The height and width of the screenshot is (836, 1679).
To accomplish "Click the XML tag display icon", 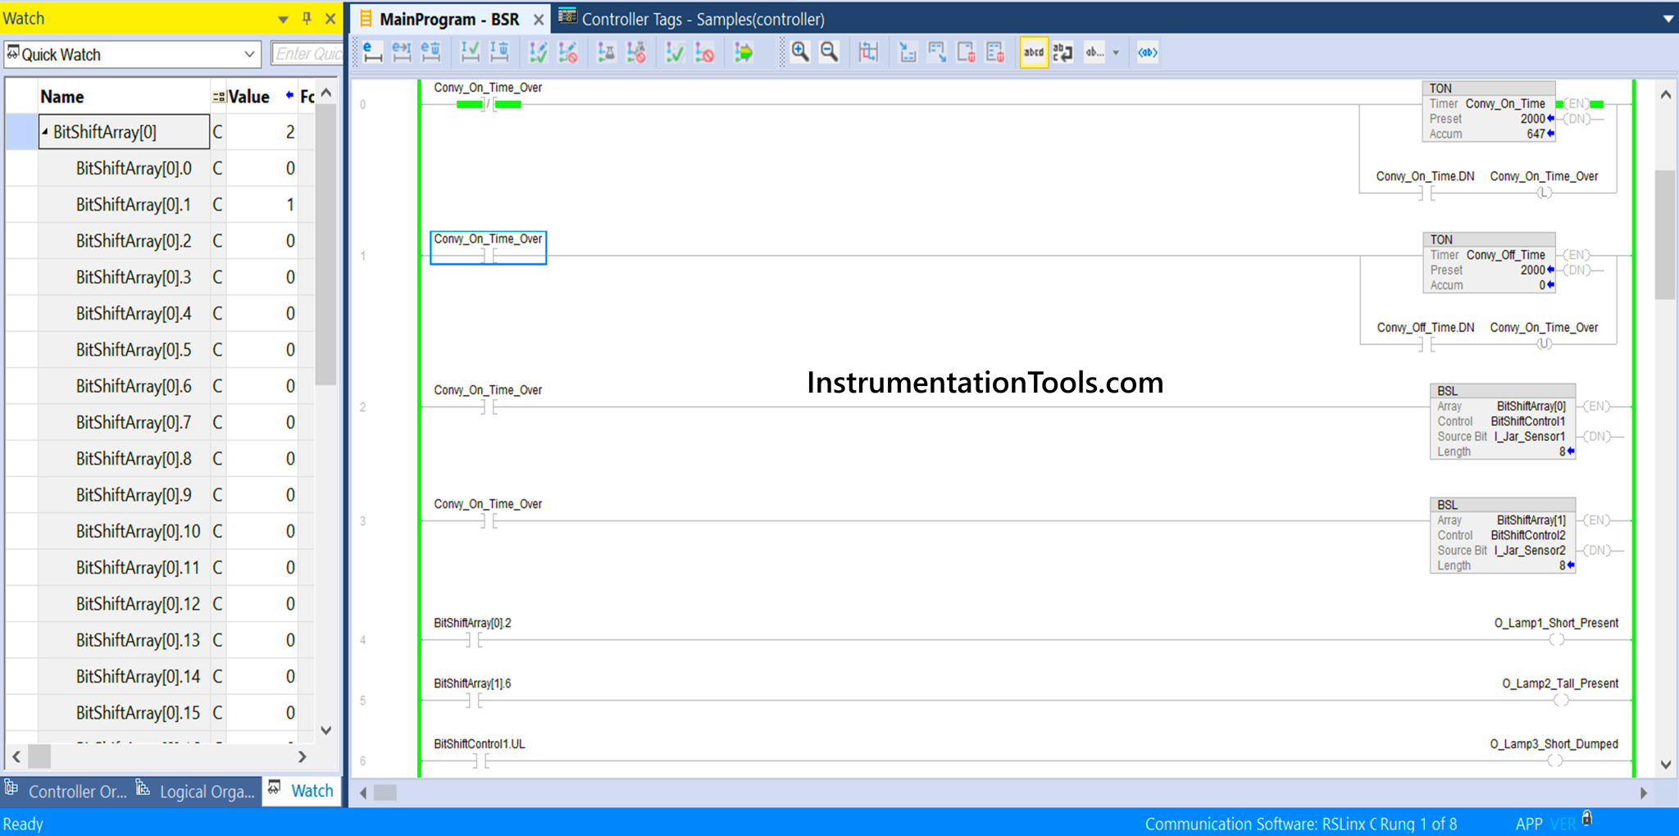I will [x=1147, y=52].
